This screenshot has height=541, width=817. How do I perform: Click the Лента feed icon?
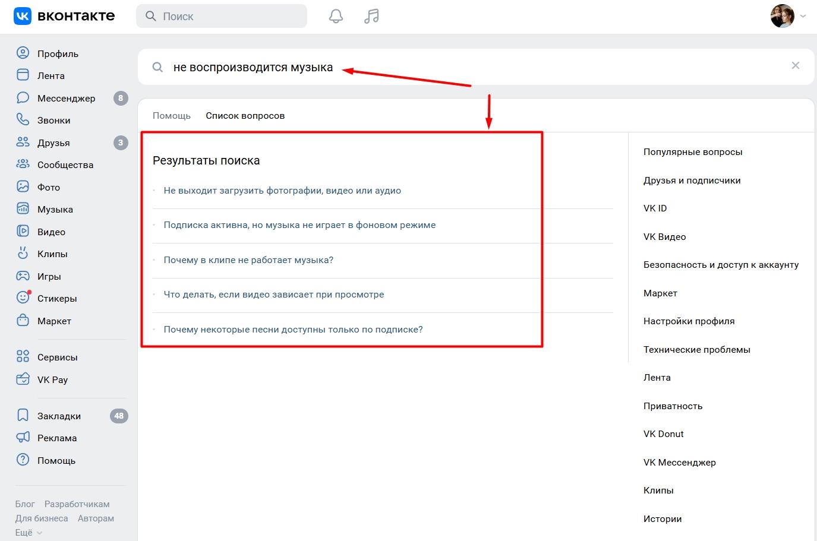click(23, 75)
